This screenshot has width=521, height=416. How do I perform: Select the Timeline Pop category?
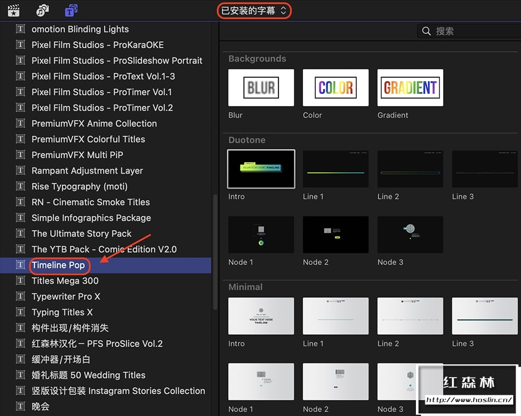pyautogui.click(x=106, y=265)
